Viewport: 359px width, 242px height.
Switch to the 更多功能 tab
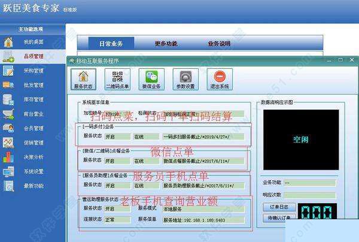[166, 43]
